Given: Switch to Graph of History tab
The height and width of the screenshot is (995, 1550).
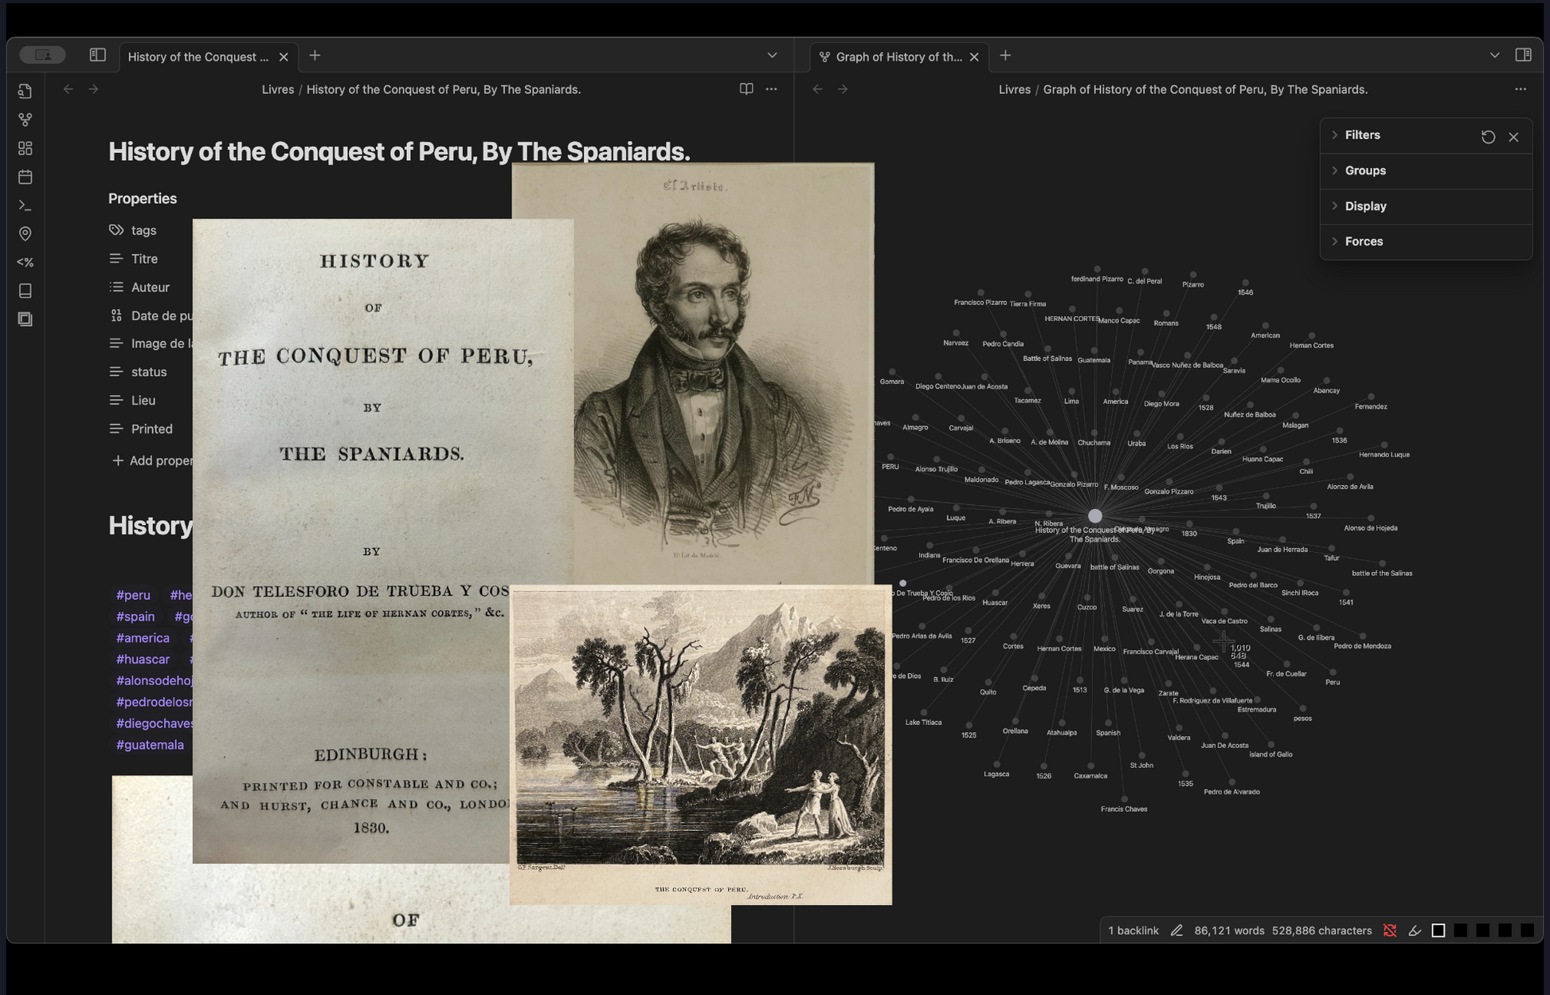Looking at the screenshot, I should click(x=898, y=57).
